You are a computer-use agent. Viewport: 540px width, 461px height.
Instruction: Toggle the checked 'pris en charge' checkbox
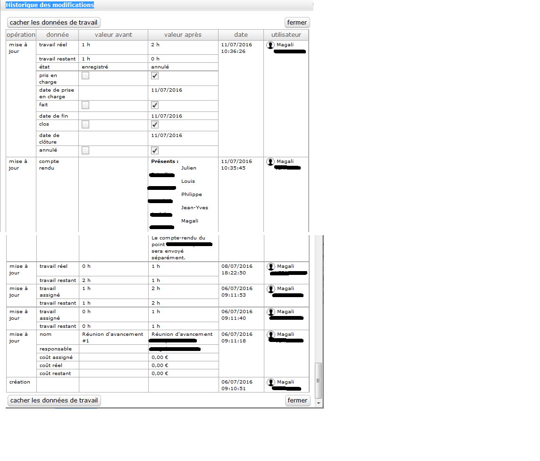tap(155, 76)
